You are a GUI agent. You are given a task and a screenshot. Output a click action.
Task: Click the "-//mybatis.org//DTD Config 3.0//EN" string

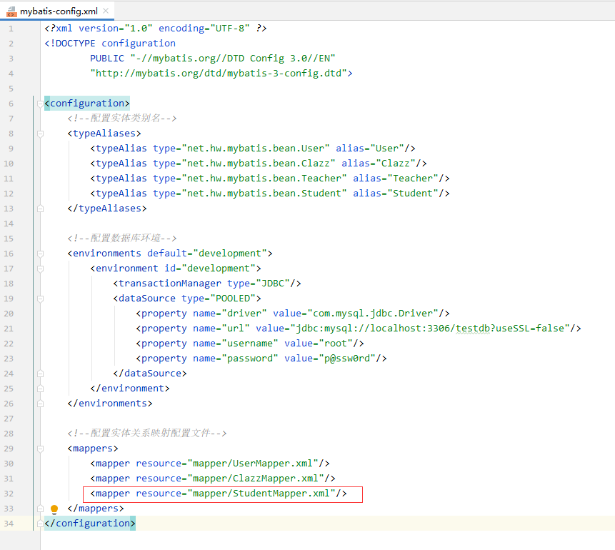pos(233,59)
